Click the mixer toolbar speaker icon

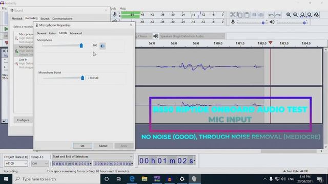(272, 22)
